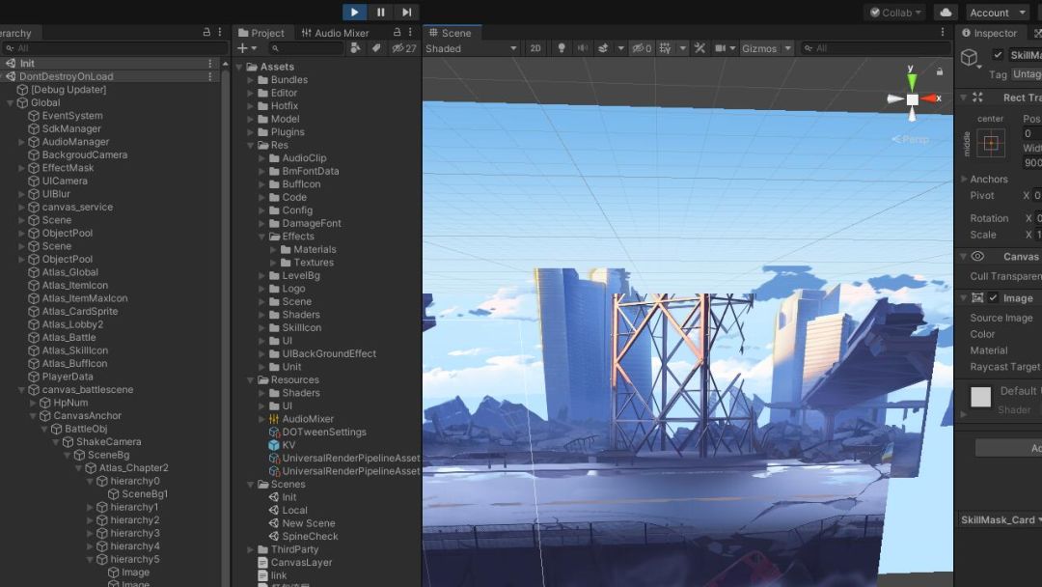This screenshot has width=1042, height=587.
Task: Open the Shaded draw mode dropdown
Action: point(471,48)
